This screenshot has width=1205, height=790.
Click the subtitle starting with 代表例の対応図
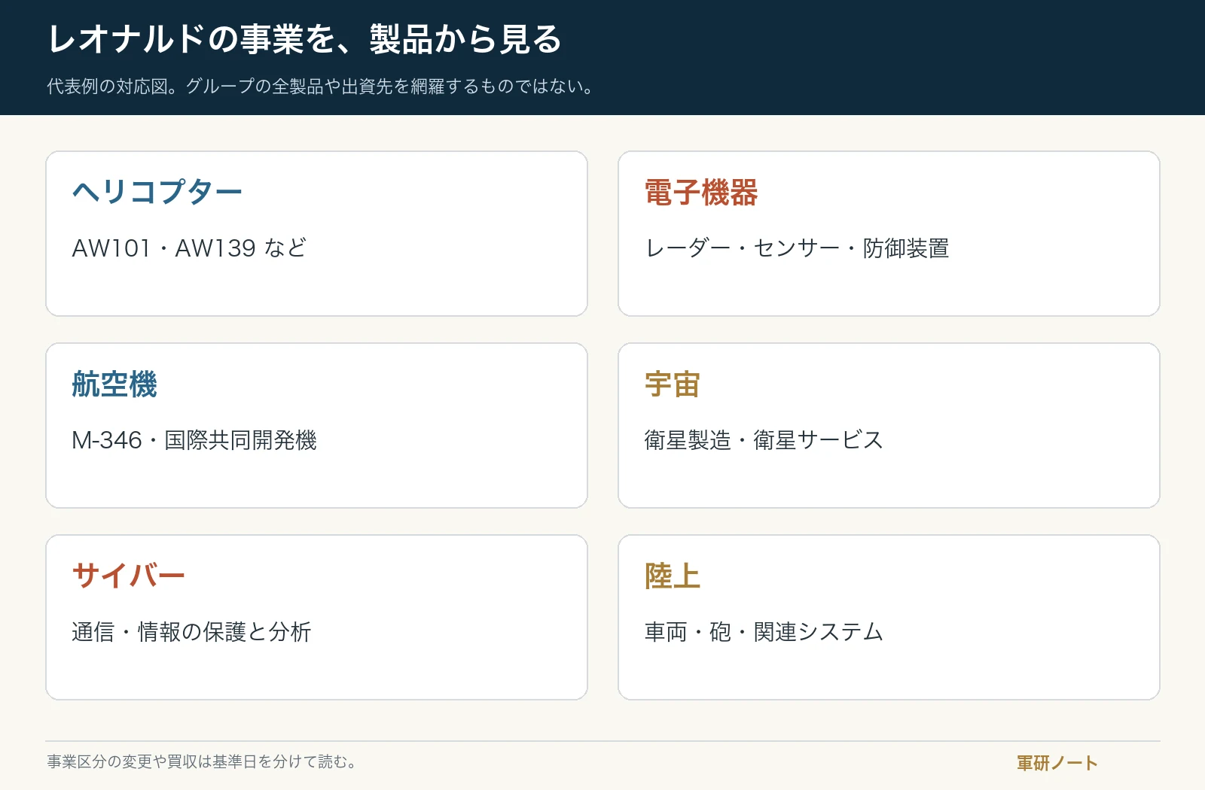click(x=321, y=87)
